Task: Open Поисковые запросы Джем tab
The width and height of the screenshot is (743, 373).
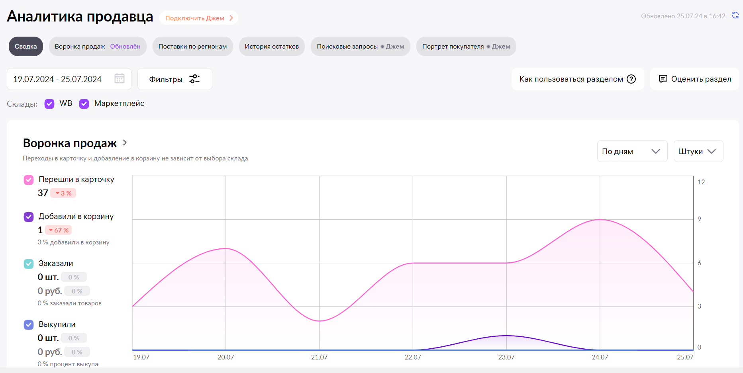Action: coord(361,47)
